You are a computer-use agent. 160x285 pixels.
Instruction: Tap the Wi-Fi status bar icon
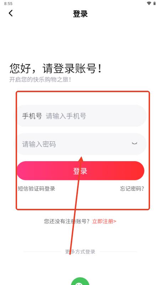click(x=149, y=3)
